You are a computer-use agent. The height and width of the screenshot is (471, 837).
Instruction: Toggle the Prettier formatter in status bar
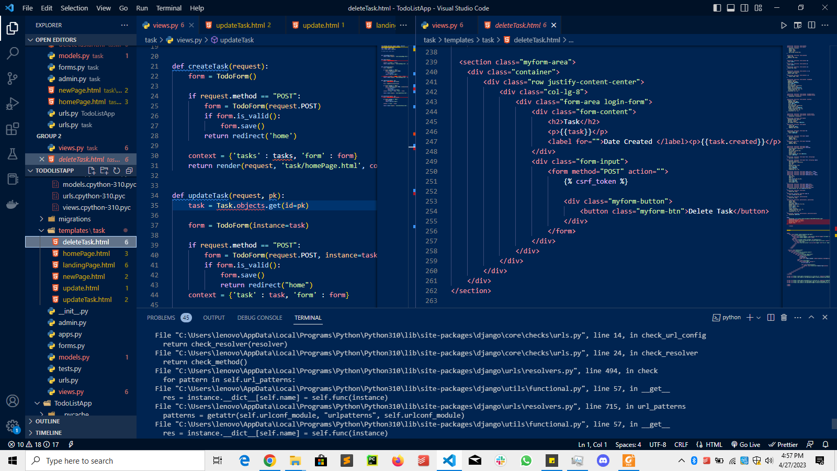click(783, 444)
